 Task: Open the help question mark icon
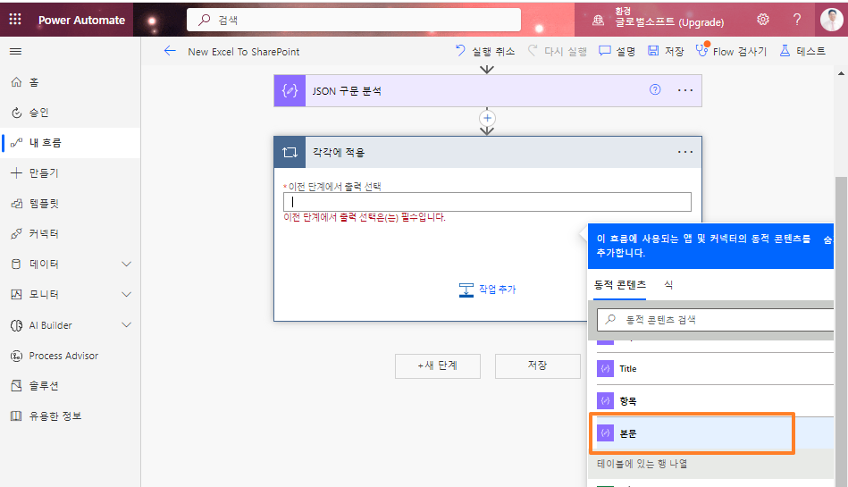coord(797,20)
